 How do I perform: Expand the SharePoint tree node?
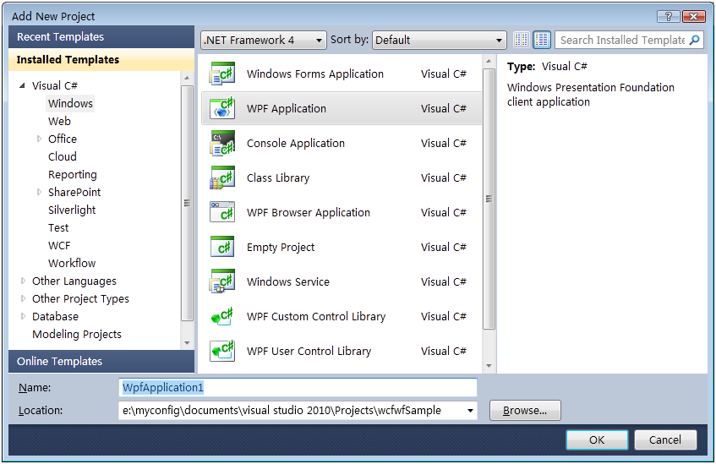pos(39,192)
